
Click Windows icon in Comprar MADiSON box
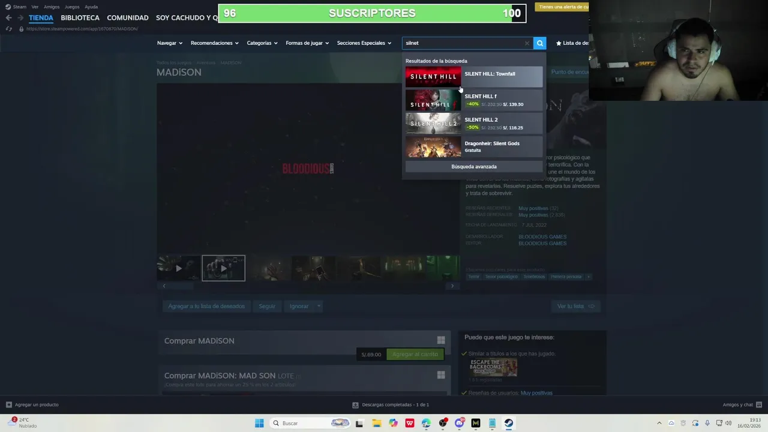pos(441,340)
